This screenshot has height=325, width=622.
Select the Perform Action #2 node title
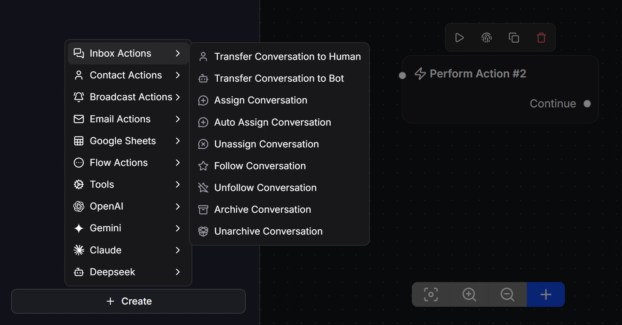click(x=478, y=74)
